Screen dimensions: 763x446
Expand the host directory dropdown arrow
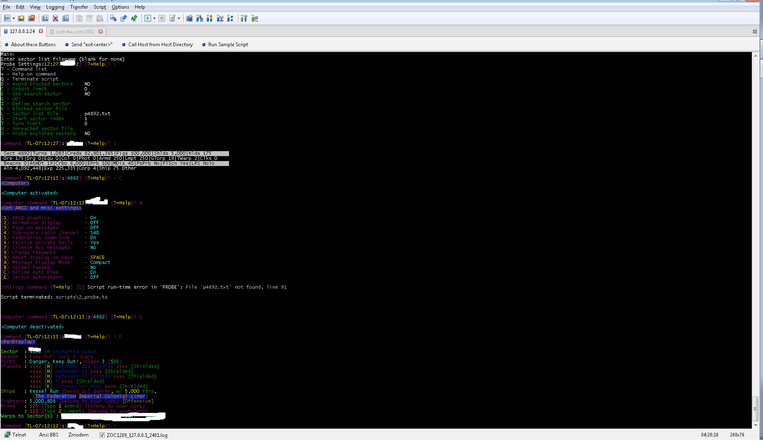point(14,18)
